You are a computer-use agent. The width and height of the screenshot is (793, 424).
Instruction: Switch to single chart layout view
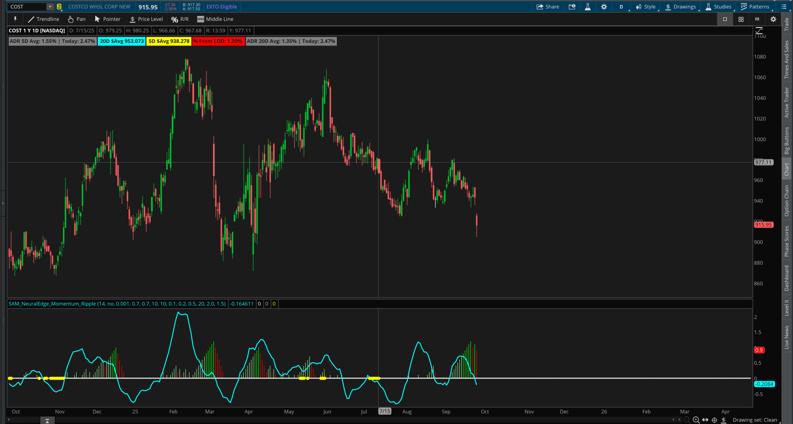[x=725, y=19]
